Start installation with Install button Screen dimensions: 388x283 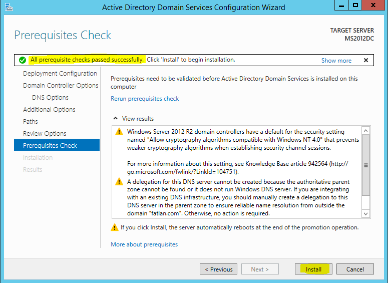point(313,269)
